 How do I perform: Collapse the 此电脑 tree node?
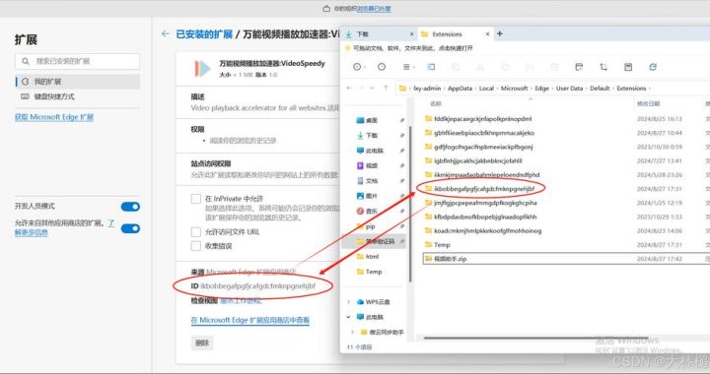tap(349, 317)
